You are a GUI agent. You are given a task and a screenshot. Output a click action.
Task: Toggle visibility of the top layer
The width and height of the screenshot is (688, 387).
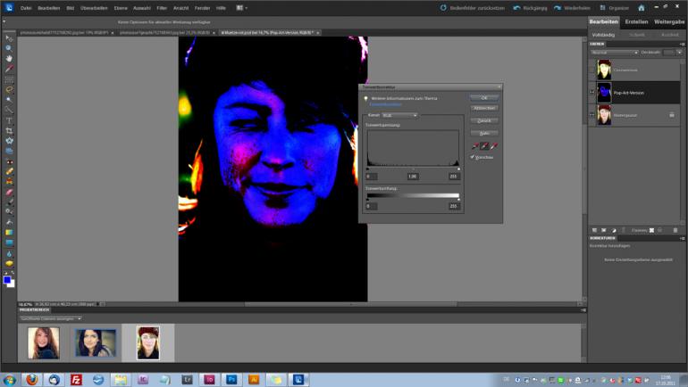[592, 70]
